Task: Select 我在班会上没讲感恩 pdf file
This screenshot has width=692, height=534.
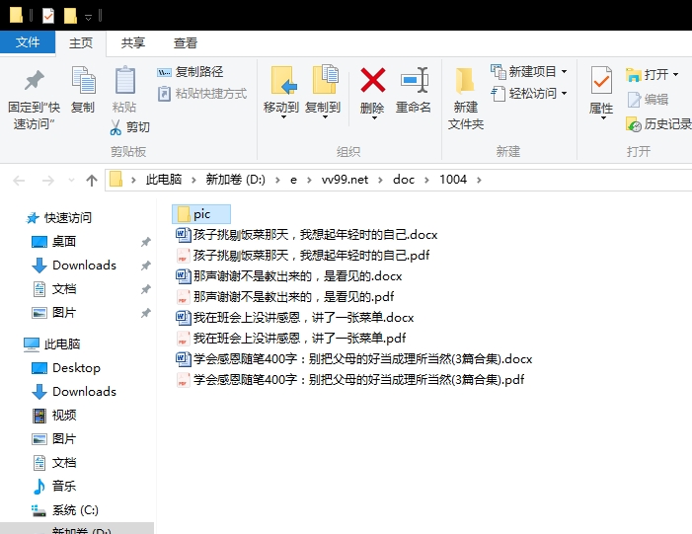Action: pyautogui.click(x=291, y=338)
